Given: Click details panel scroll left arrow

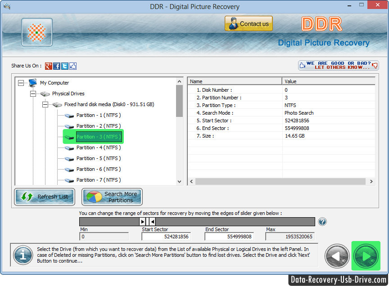Looking at the screenshot, I should tap(191, 181).
